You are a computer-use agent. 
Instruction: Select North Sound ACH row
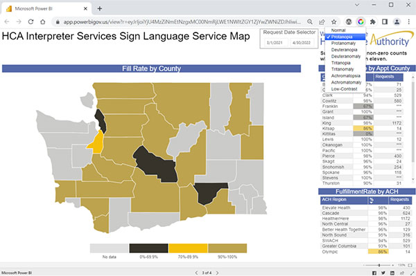point(366,235)
